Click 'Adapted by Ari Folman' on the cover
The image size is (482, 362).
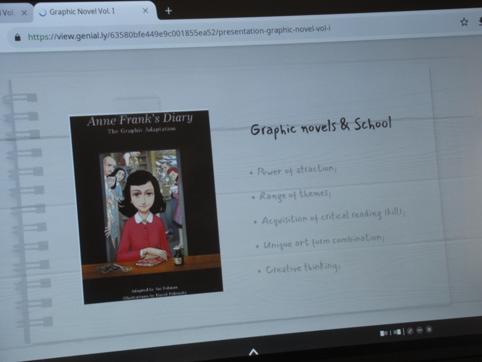click(x=154, y=289)
